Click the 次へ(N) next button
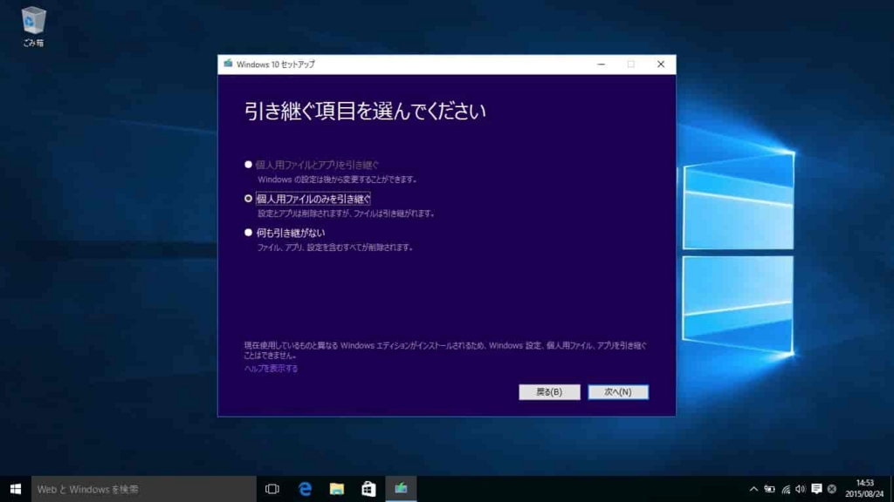894x502 pixels. [618, 391]
